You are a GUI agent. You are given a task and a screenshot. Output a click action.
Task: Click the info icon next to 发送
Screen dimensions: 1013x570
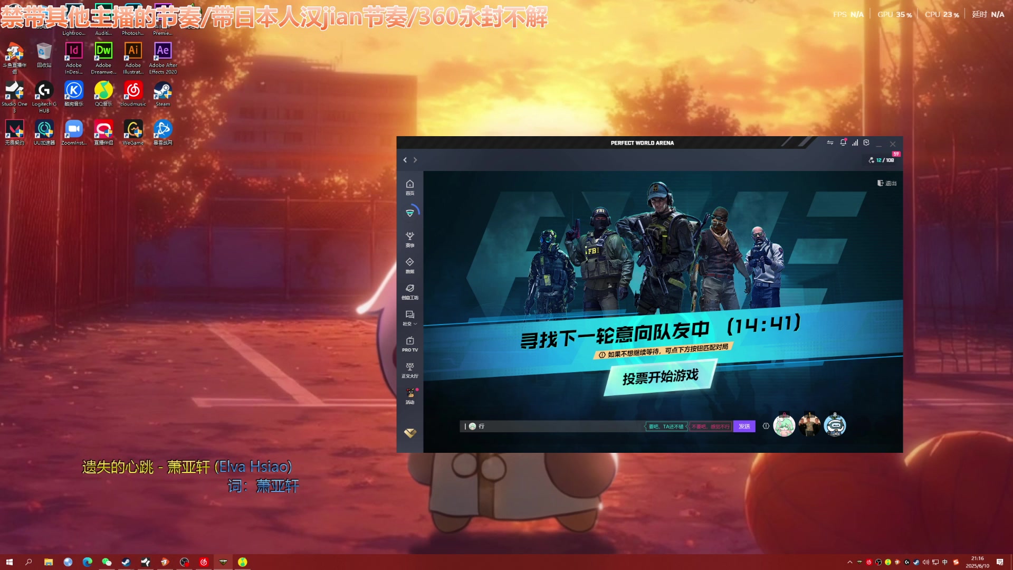coord(766,426)
